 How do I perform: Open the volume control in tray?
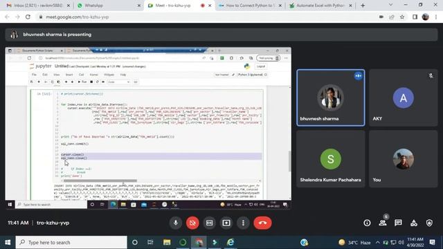(x=401, y=242)
